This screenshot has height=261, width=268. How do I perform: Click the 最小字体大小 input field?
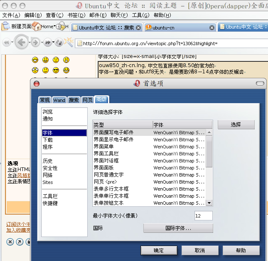(204, 216)
